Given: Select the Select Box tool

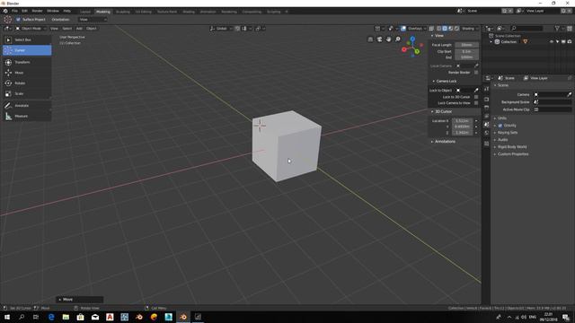Looking at the screenshot, I should coord(27,39).
